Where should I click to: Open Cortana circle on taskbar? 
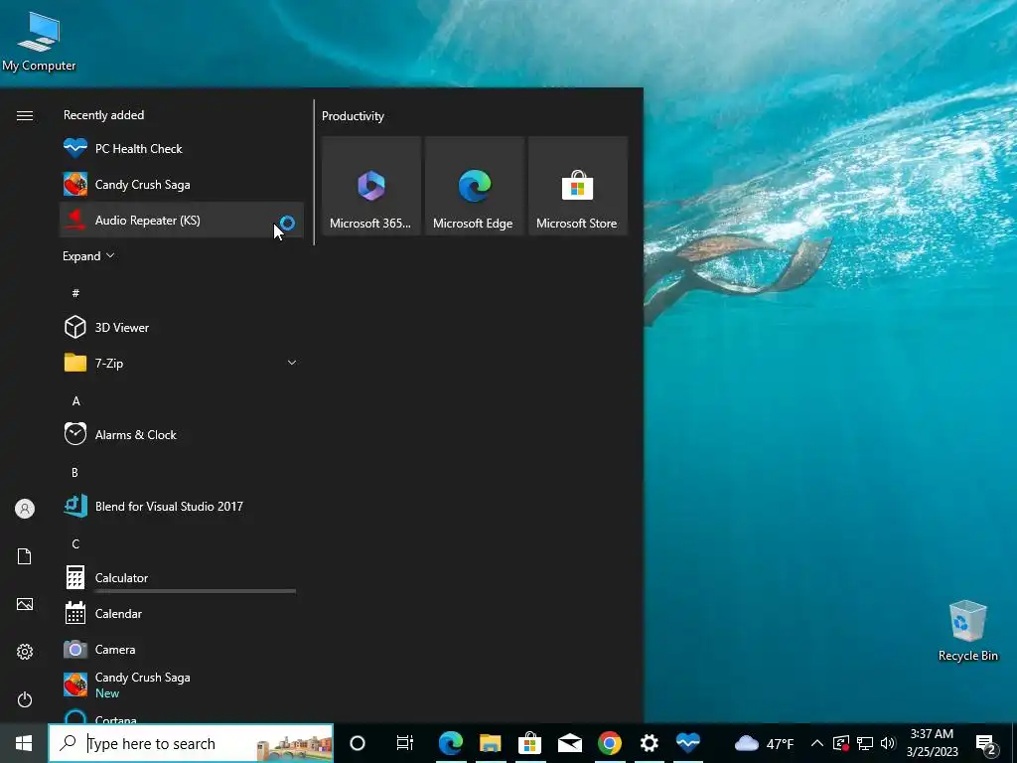[358, 743]
